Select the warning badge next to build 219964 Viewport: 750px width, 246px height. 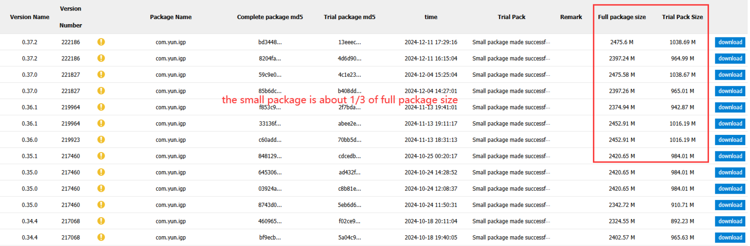[101, 107]
